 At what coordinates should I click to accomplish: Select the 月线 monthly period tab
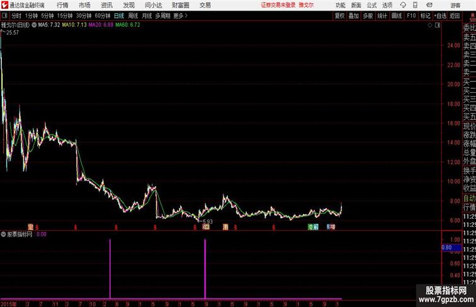(147, 16)
